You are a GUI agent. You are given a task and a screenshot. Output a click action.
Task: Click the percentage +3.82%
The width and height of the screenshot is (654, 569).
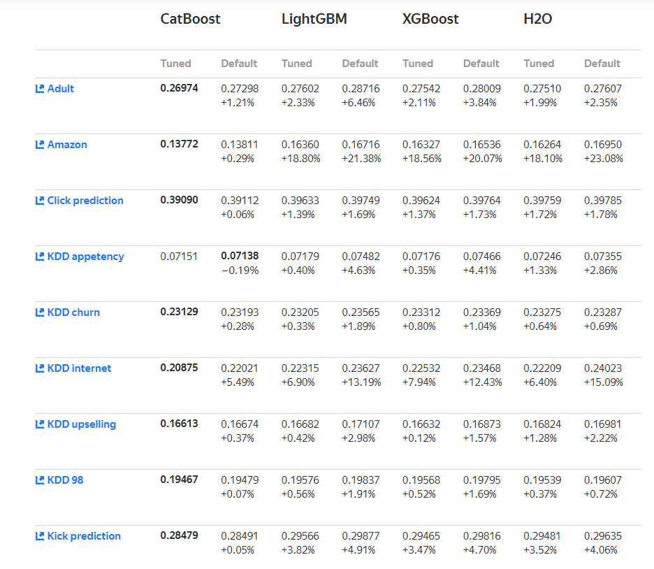pyautogui.click(x=298, y=550)
